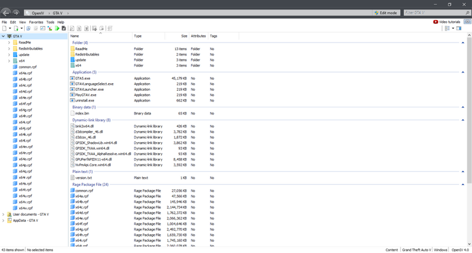The width and height of the screenshot is (472, 253).
Task: Click the Content status bar entry
Action: pyautogui.click(x=392, y=249)
